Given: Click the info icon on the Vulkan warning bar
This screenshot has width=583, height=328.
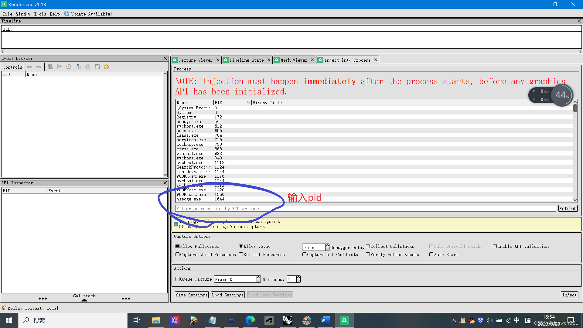Looking at the screenshot, I should point(176,224).
